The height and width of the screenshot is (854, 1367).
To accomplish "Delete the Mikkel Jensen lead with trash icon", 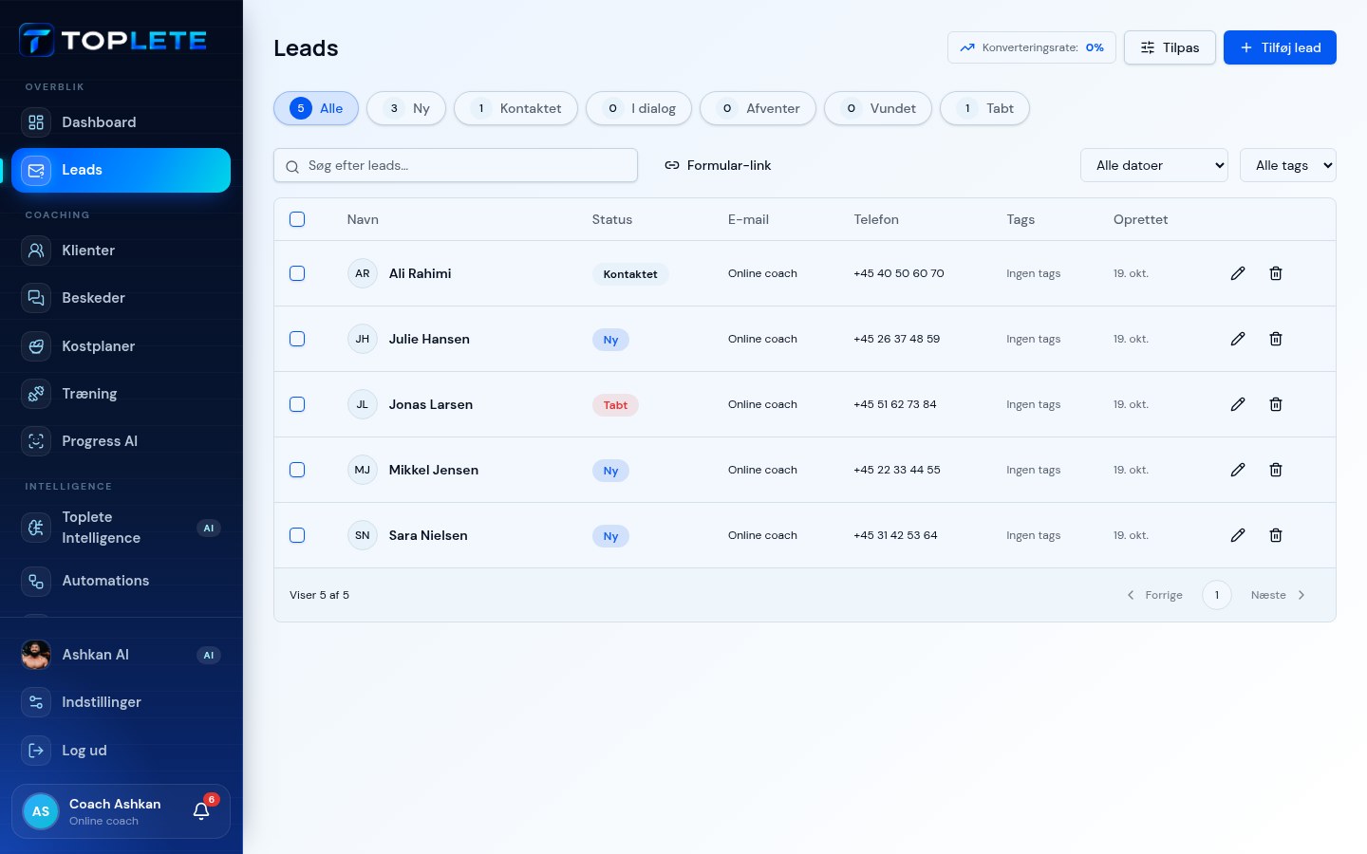I will [x=1276, y=470].
